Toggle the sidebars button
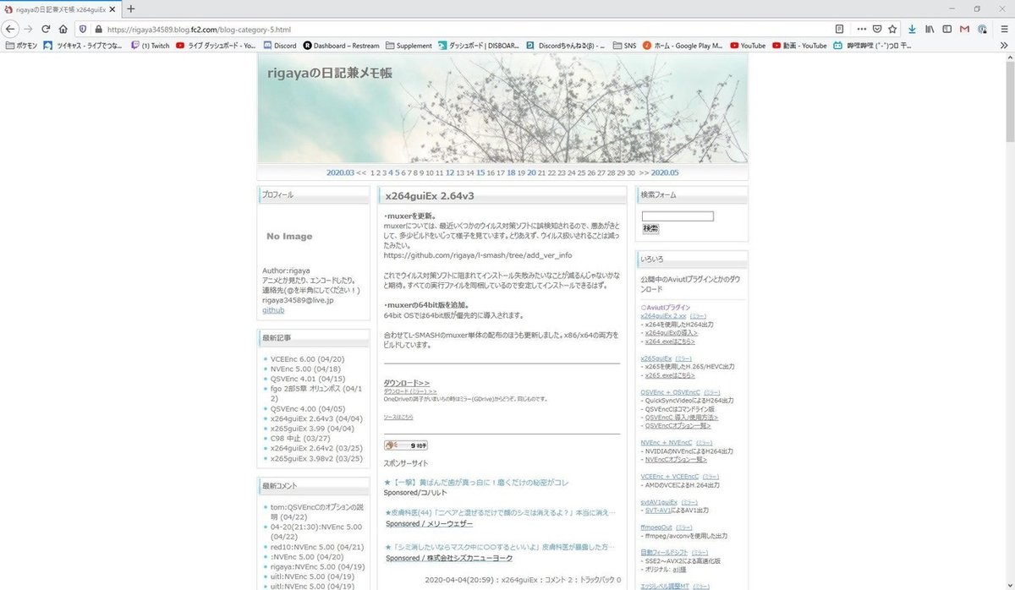Screen dimensions: 1015x590 (x=947, y=29)
